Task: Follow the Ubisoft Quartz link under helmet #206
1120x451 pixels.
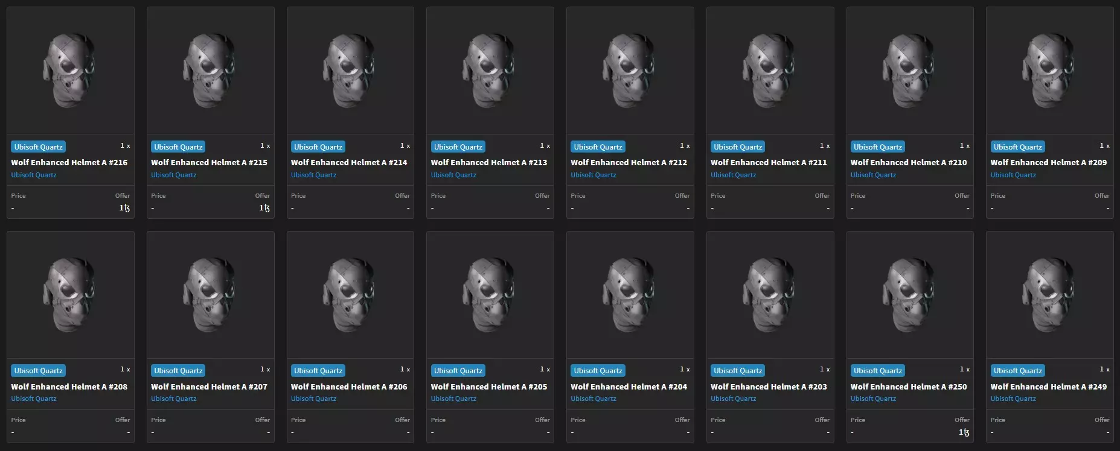Action: click(x=314, y=399)
